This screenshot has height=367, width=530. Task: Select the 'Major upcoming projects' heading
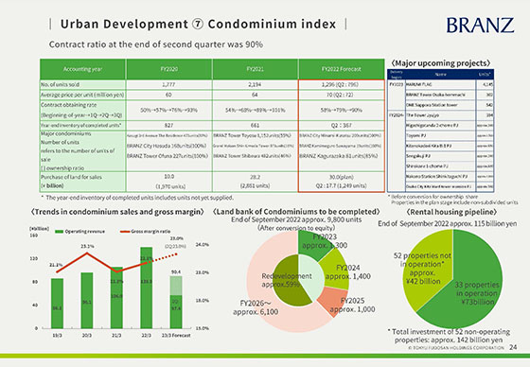coord(441,63)
